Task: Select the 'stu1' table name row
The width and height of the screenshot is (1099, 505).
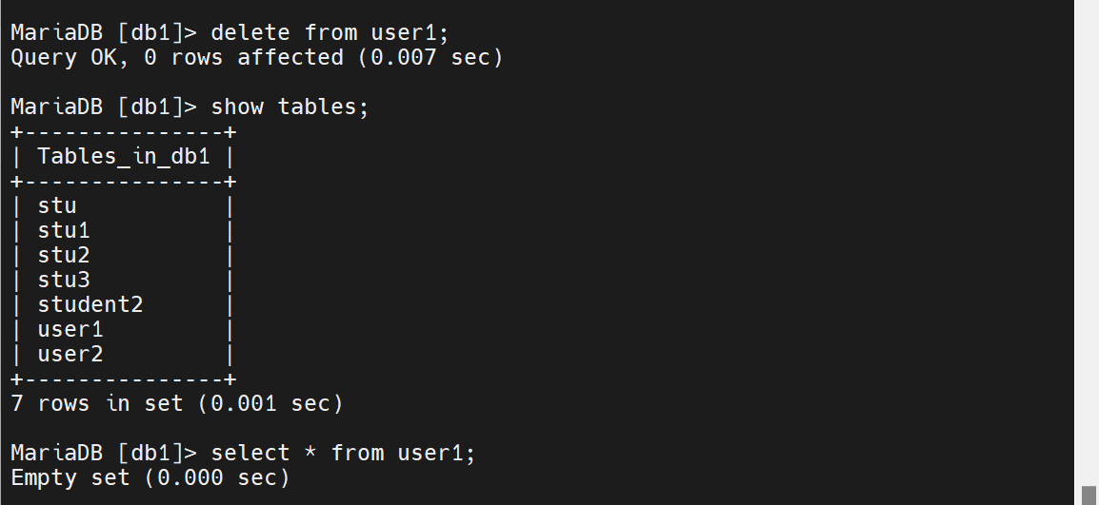Action: (x=124, y=230)
